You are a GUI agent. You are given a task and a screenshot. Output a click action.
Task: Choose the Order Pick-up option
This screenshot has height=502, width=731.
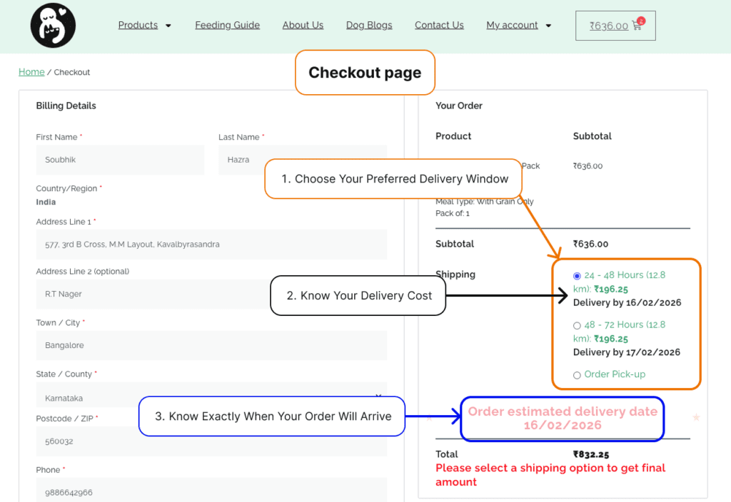(578, 375)
